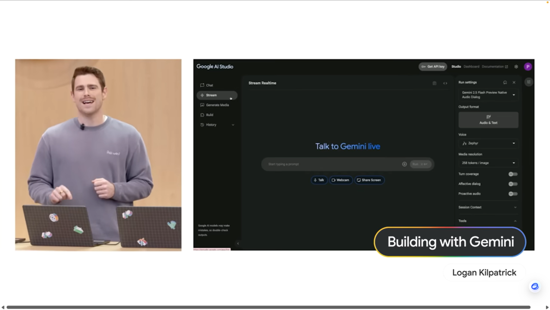Switch to the Studio tab
This screenshot has width=550, height=310.
(456, 67)
